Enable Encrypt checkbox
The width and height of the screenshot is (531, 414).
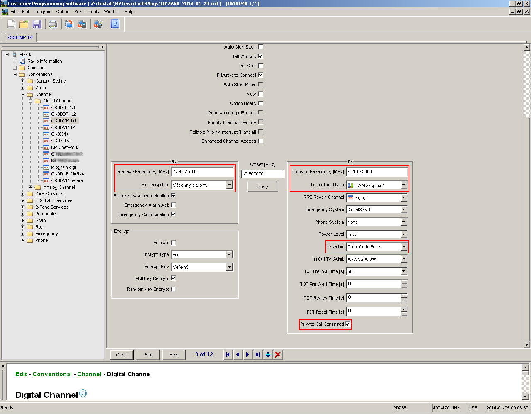click(173, 243)
